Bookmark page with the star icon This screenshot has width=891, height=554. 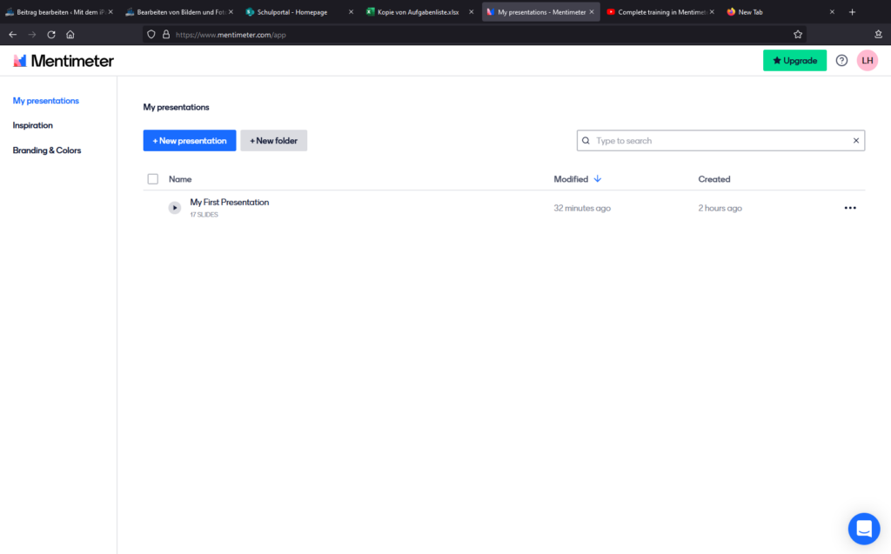[797, 35]
